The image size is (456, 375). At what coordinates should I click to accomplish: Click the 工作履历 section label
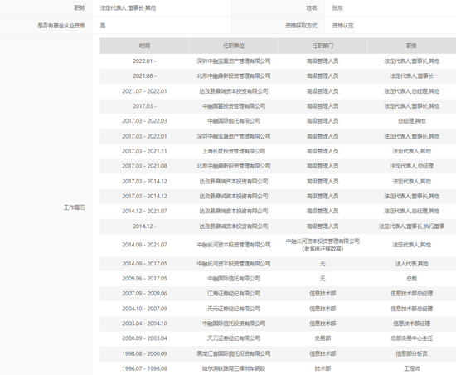click(x=74, y=207)
